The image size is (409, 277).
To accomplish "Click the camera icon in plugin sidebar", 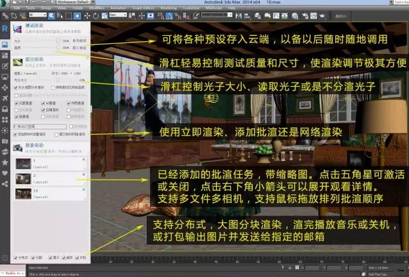I will pos(4,141).
